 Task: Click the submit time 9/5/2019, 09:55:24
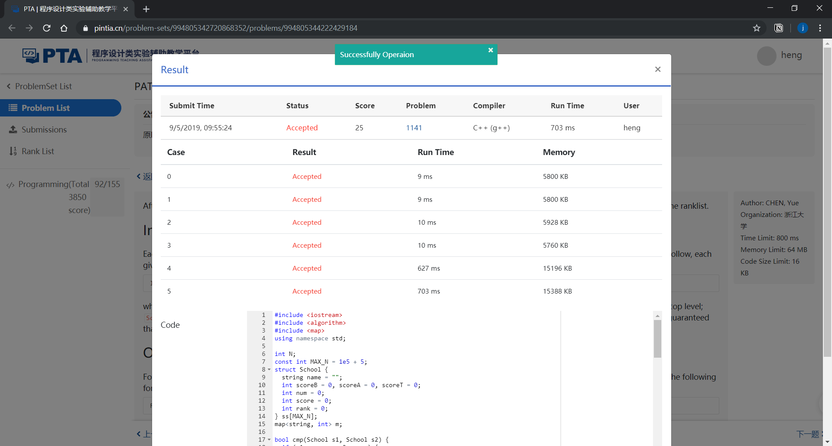[201, 128]
